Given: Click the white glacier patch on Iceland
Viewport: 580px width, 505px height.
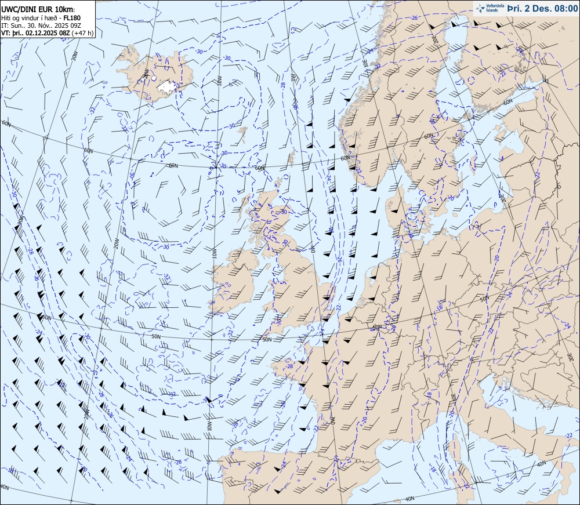Looking at the screenshot, I should [x=167, y=87].
